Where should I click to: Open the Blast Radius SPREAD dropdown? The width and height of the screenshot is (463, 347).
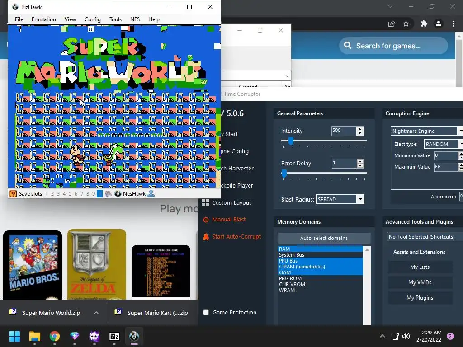point(360,199)
